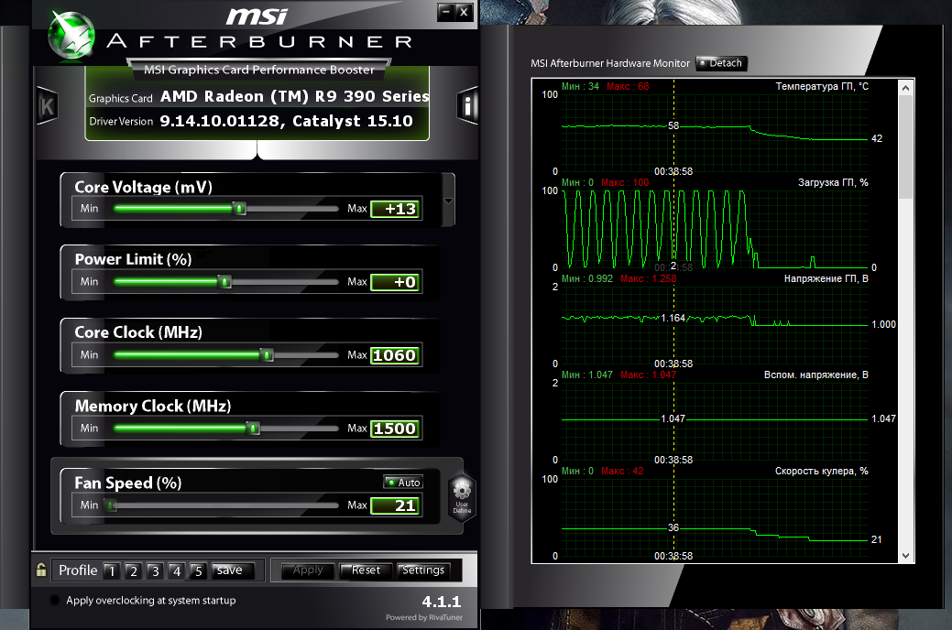
Task: Click the Core Voltage +13 value field
Action: (396, 209)
